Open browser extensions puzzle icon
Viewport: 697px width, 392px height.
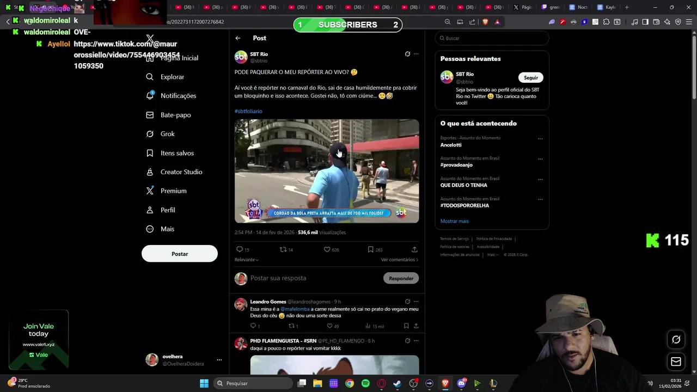point(606,22)
